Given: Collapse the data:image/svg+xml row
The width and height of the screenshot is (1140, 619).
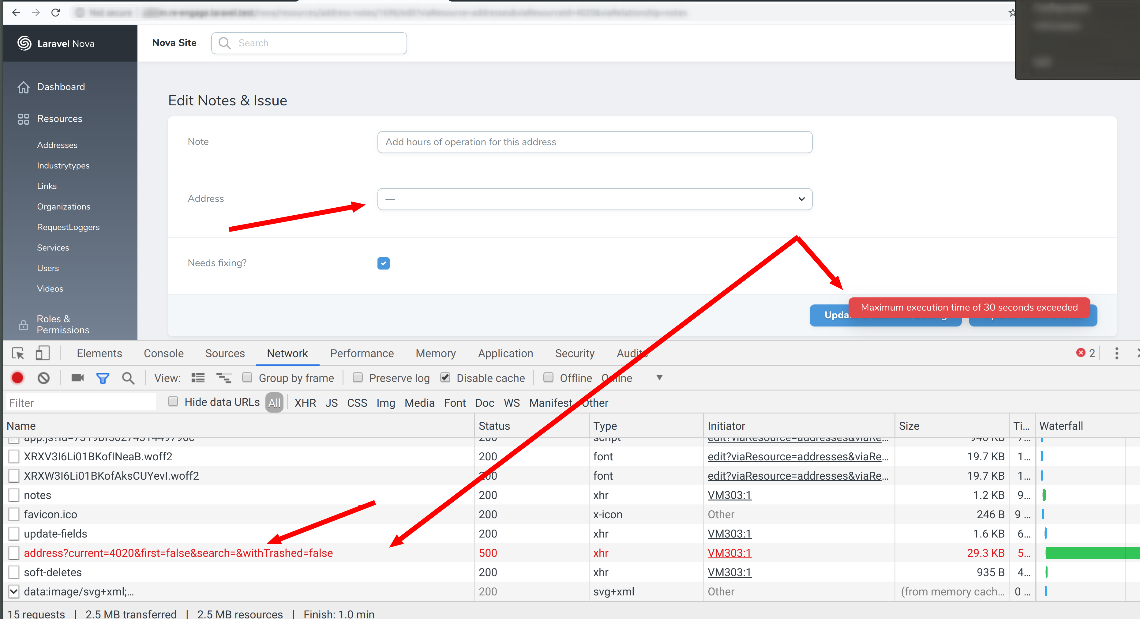Looking at the screenshot, I should tap(13, 591).
